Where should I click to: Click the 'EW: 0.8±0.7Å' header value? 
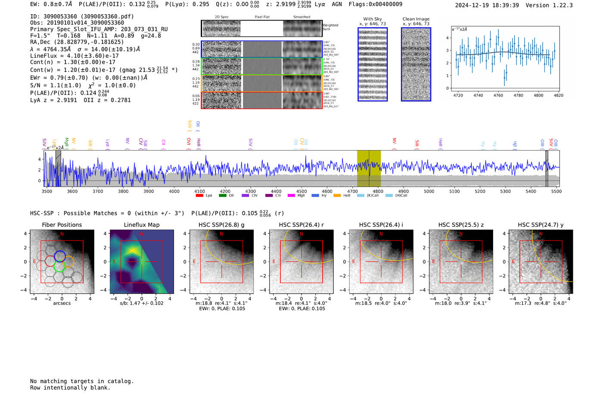(51, 4)
